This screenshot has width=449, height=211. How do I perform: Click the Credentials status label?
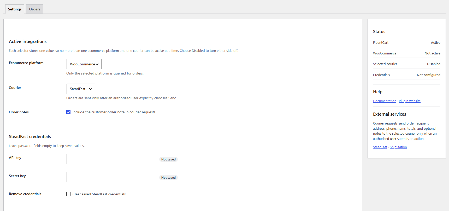click(x=381, y=75)
